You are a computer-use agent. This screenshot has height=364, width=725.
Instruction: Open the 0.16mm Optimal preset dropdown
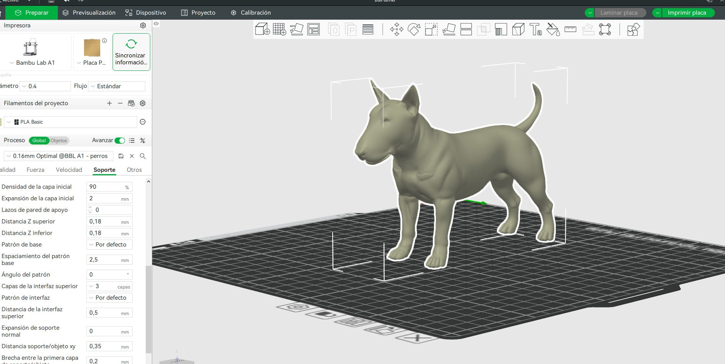[x=59, y=156]
